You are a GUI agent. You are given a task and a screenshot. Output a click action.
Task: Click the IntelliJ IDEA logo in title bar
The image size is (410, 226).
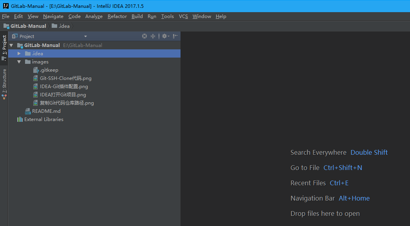click(5, 6)
